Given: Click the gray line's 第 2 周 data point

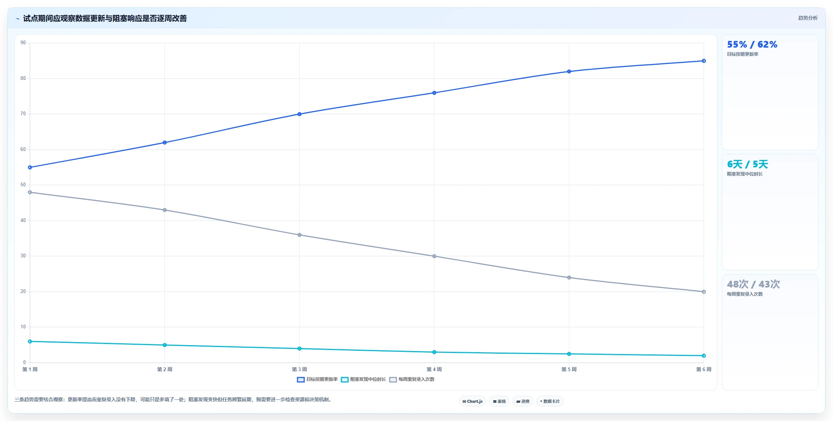Looking at the screenshot, I should tap(165, 210).
